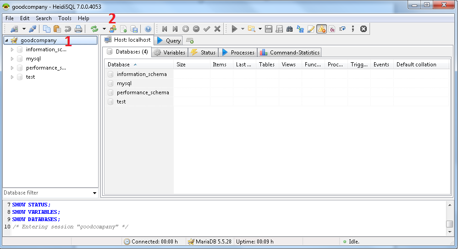Open the Run query dropdown arrow
Image resolution: width=458 pixels, height=249 pixels.
pyautogui.click(x=243, y=29)
